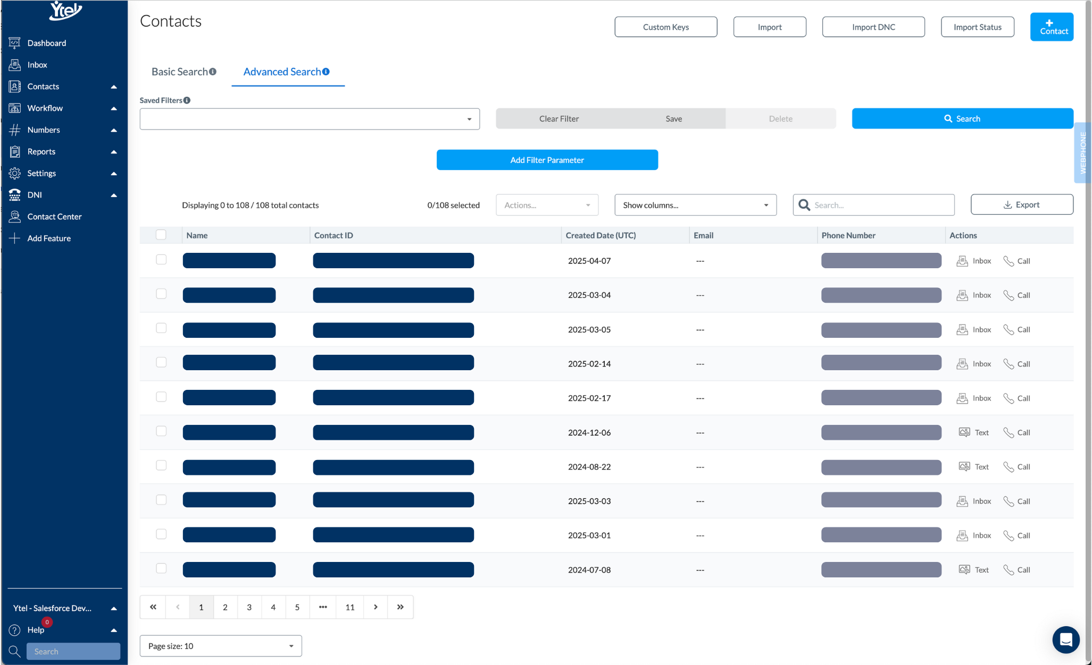Toggle the select-all header checkbox
This screenshot has width=1092, height=665.
tap(161, 235)
